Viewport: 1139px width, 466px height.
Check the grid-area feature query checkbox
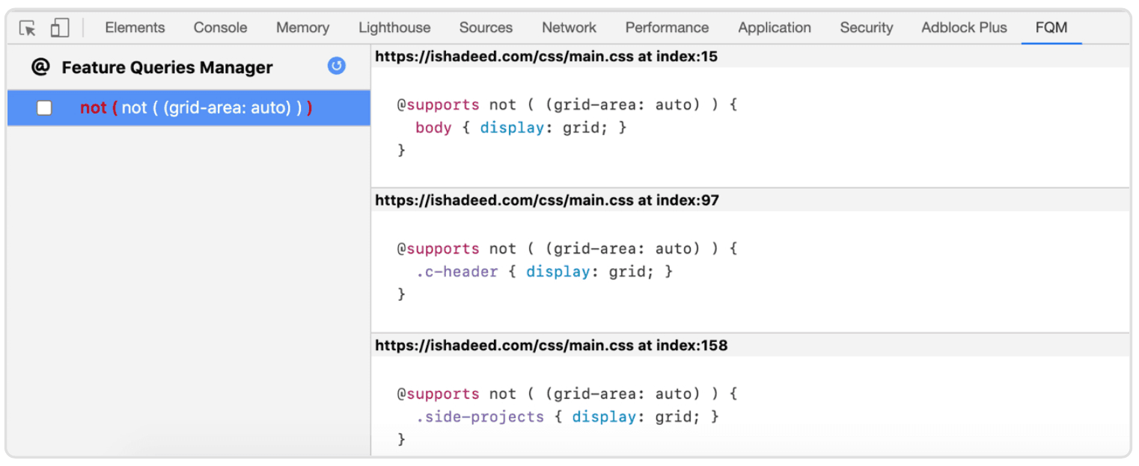tap(45, 108)
